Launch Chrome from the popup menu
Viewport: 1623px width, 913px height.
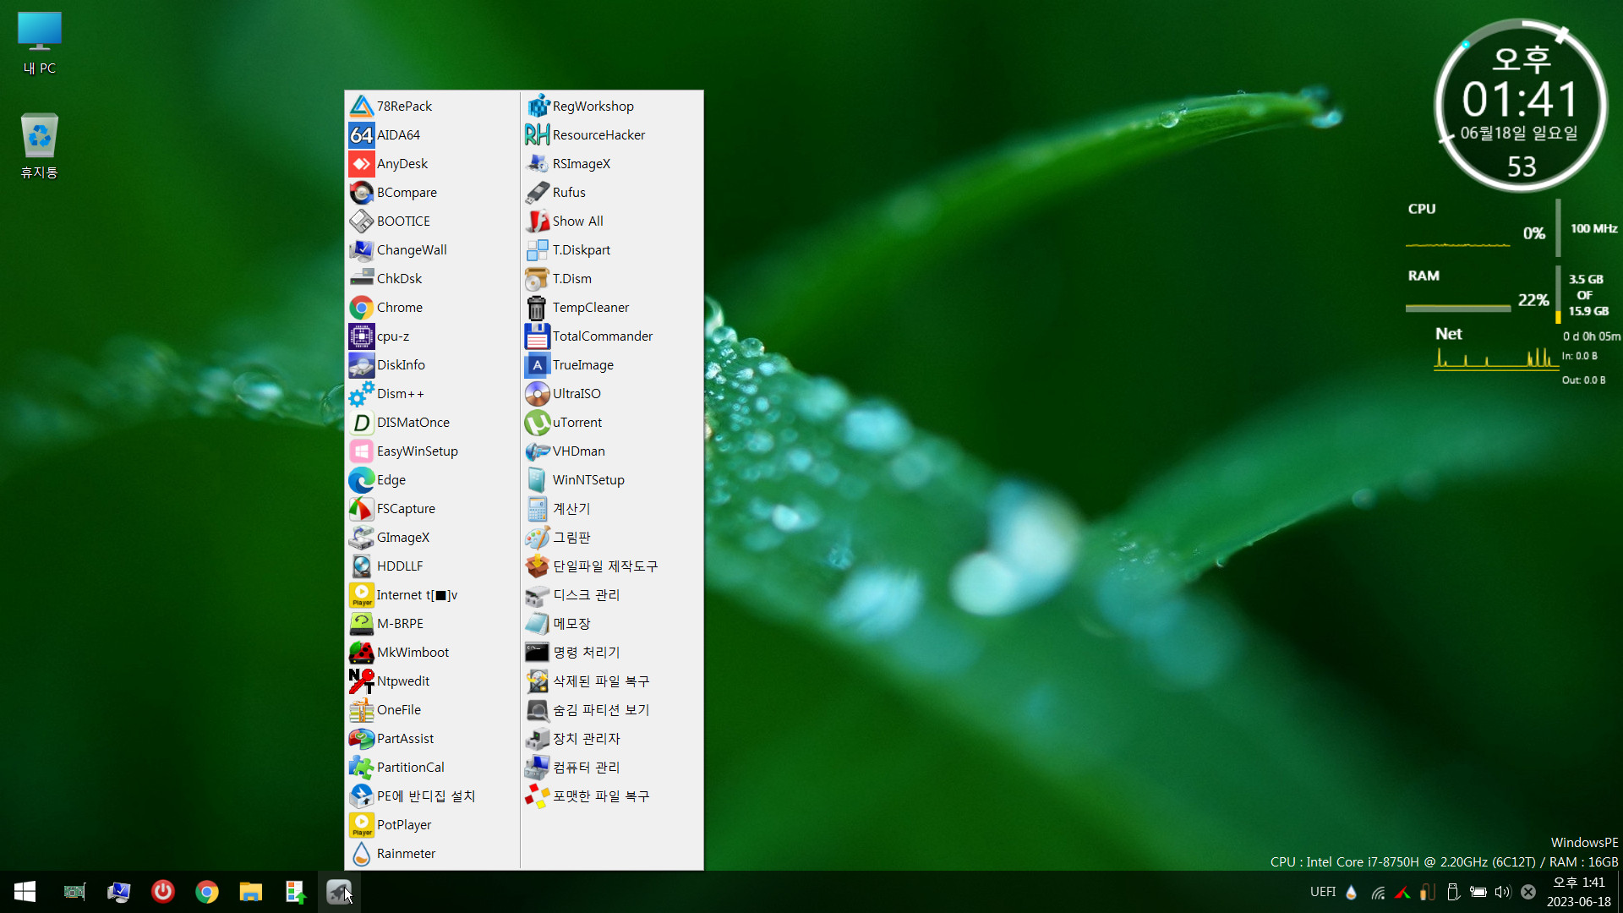(x=432, y=308)
